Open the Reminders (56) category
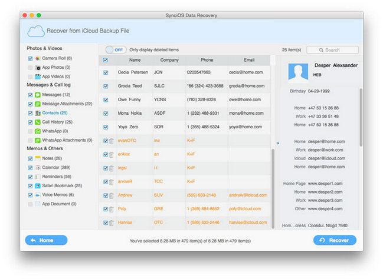Viewport: 383px width, 279px height. pyautogui.click(x=57, y=177)
